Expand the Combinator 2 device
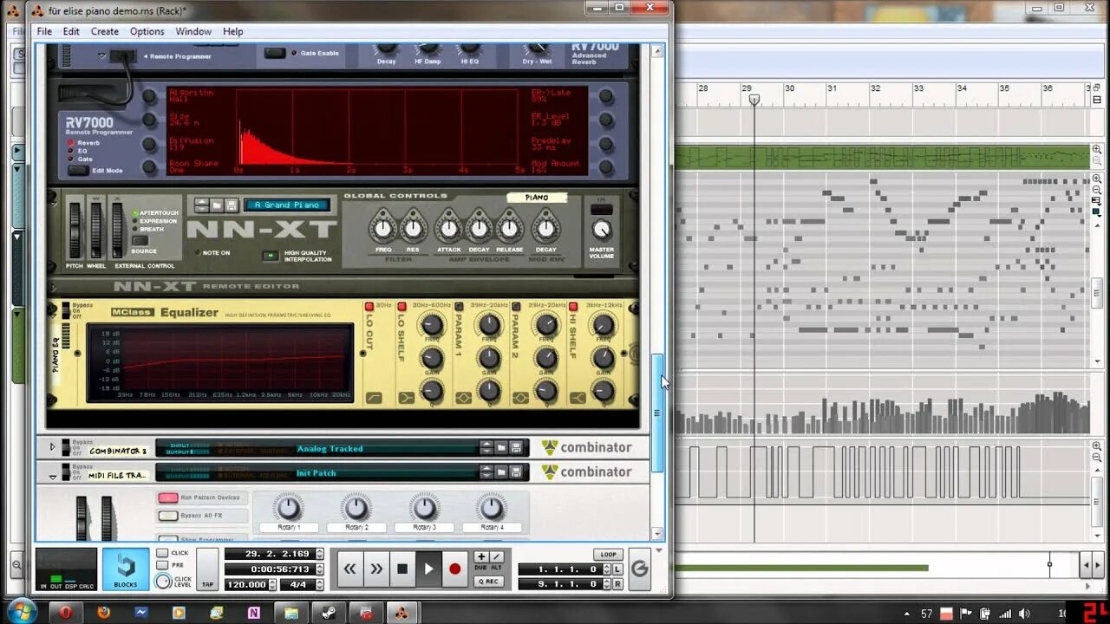Screen dimensions: 1110x624 [x=52, y=447]
